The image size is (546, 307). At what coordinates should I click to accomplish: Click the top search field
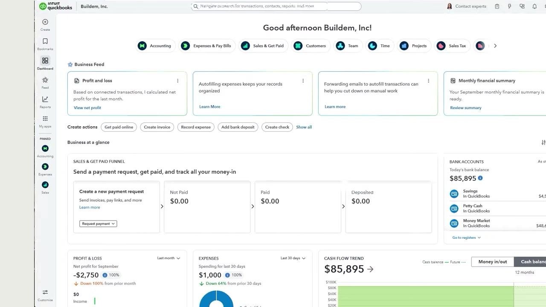pyautogui.click(x=276, y=6)
